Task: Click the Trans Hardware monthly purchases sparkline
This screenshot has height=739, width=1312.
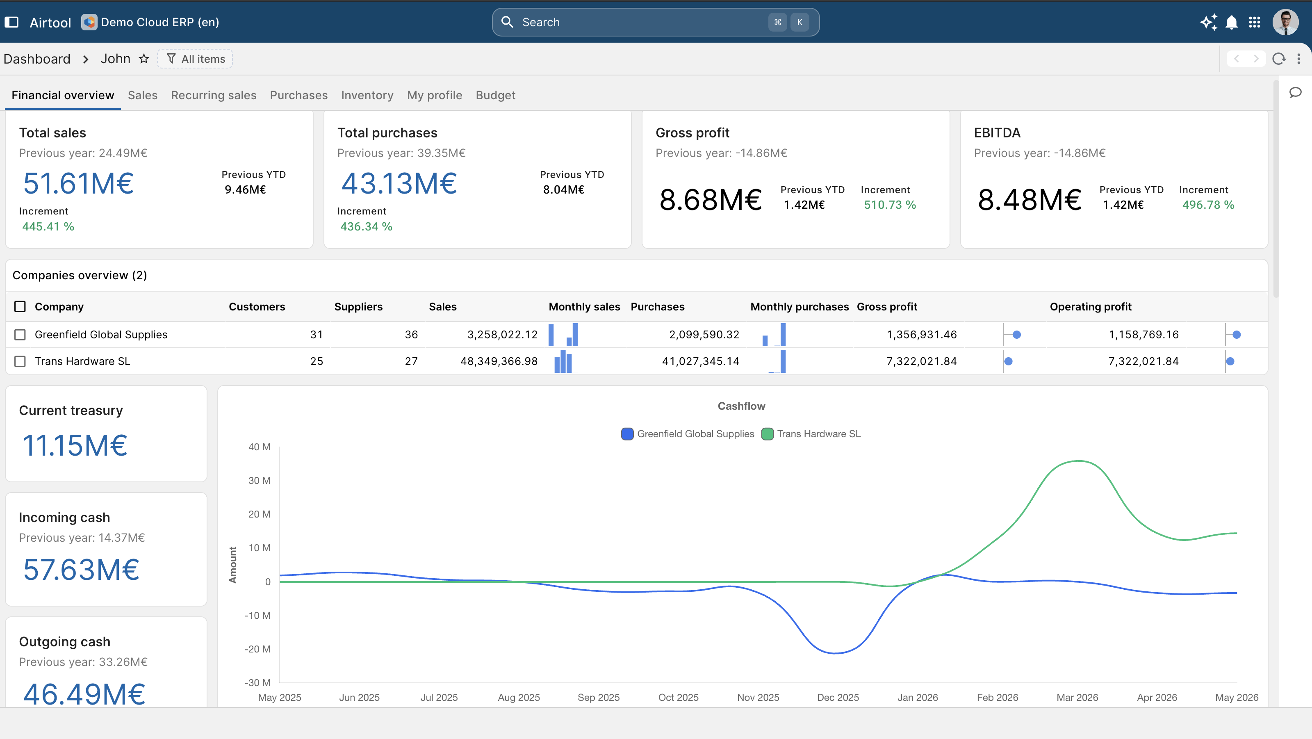Action: [x=777, y=361]
